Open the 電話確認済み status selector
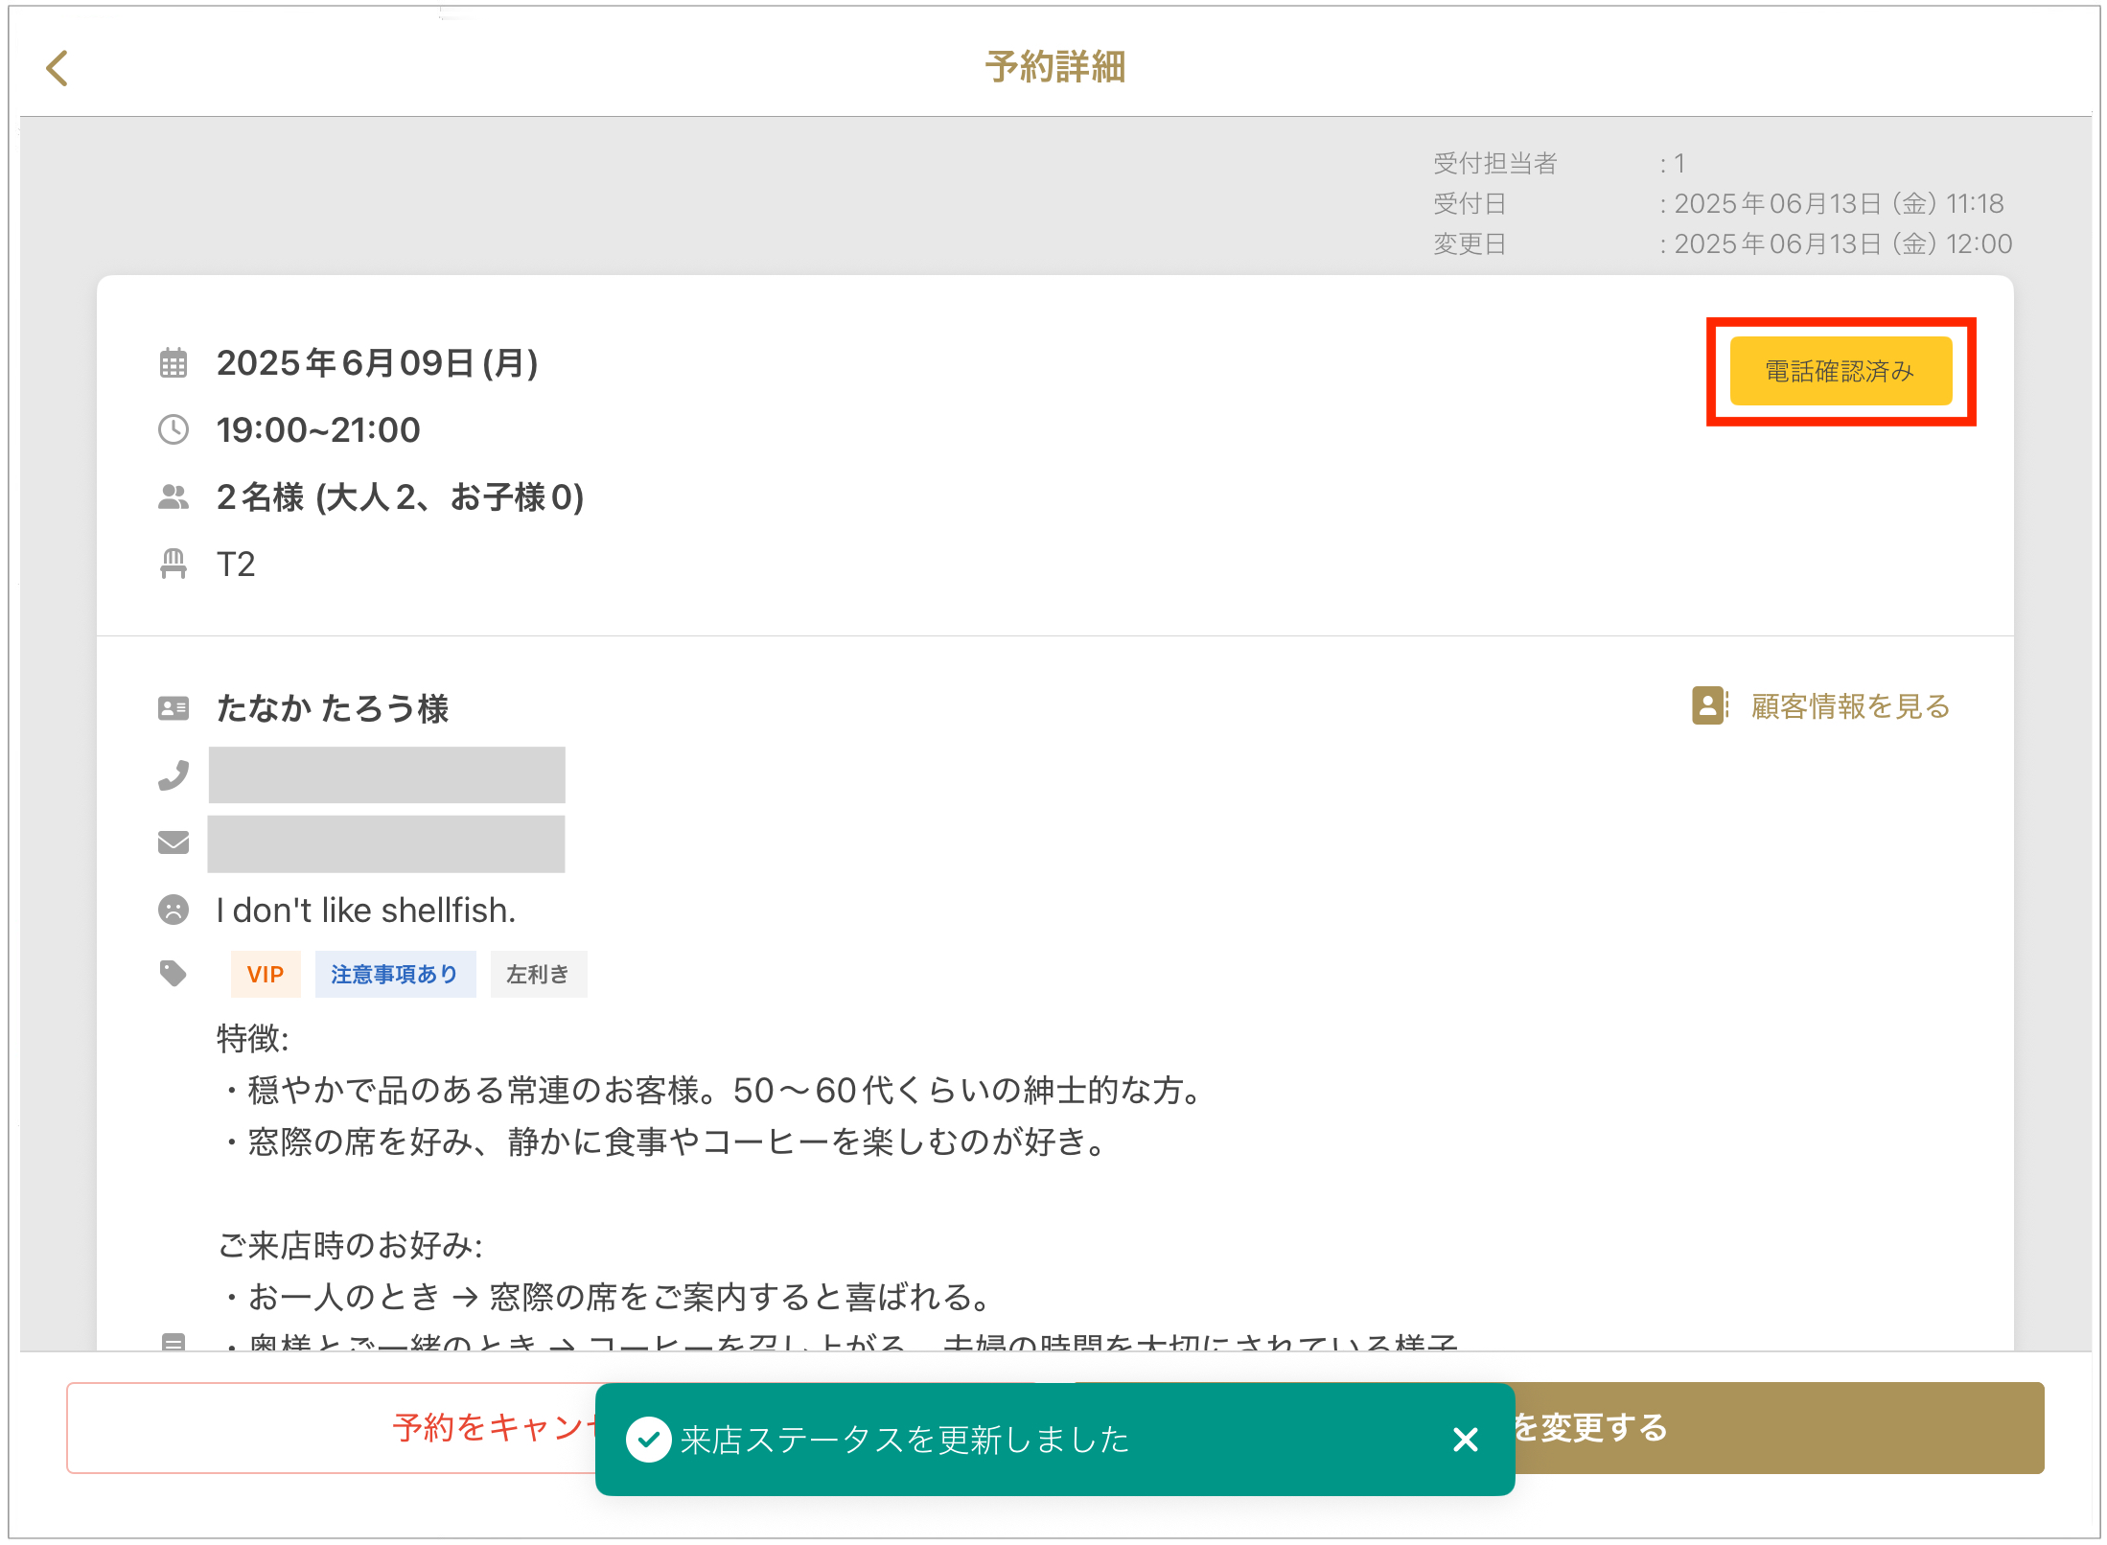 (x=1840, y=371)
